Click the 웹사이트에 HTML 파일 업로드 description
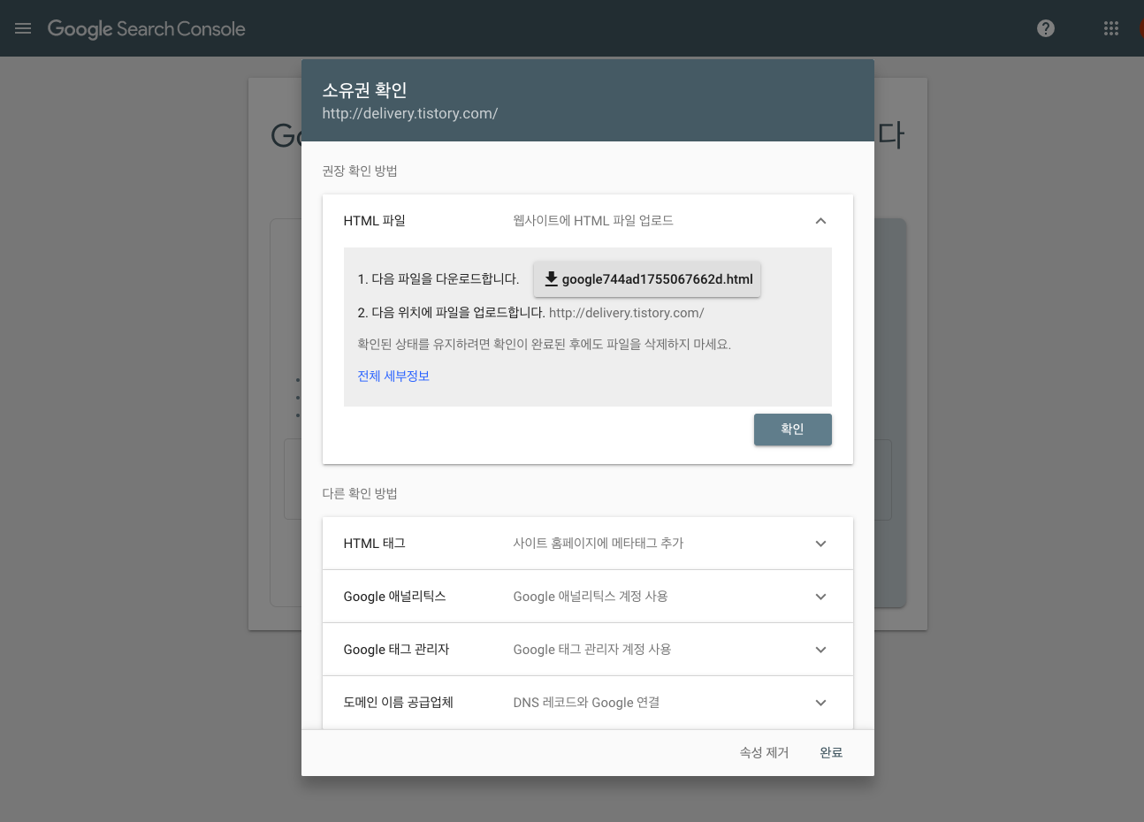Screen dimensions: 1144x822 click(x=593, y=221)
